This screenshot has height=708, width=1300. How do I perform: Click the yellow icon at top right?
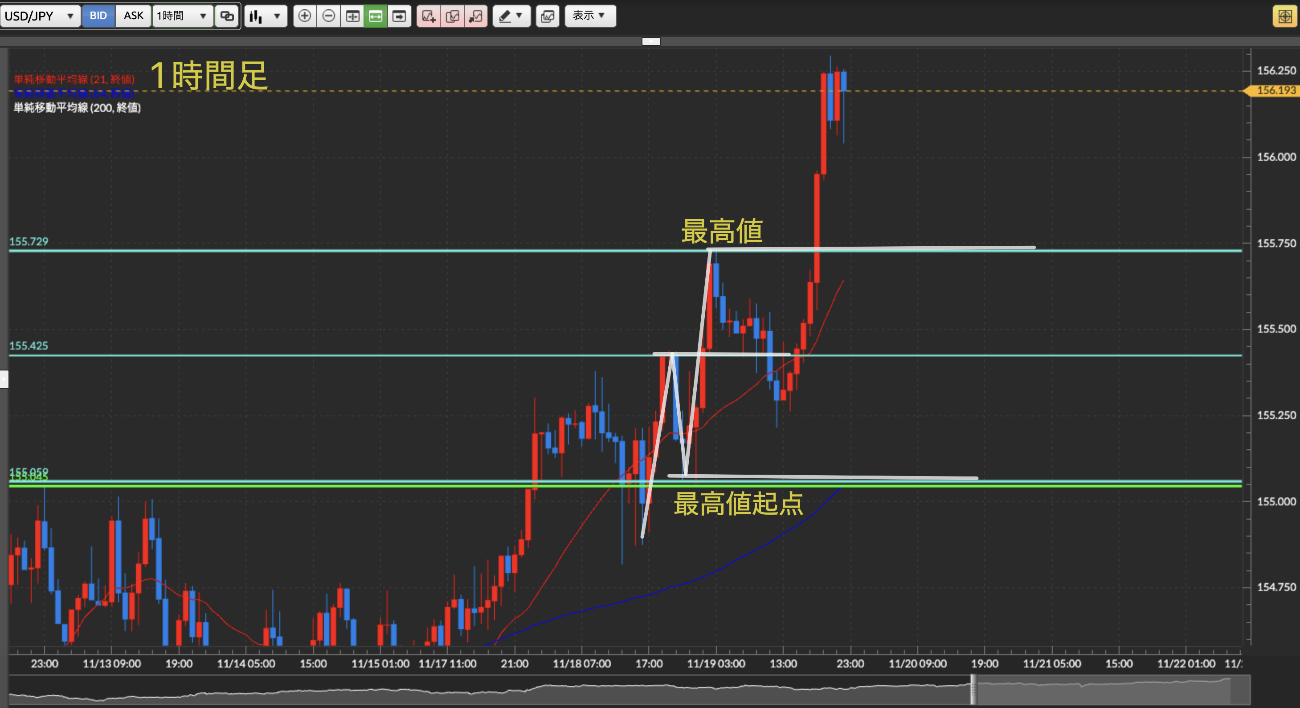pyautogui.click(x=1284, y=16)
